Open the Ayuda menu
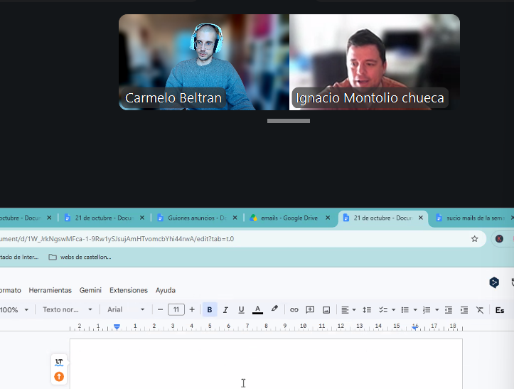Viewport: 514px width, 389px height. [166, 290]
